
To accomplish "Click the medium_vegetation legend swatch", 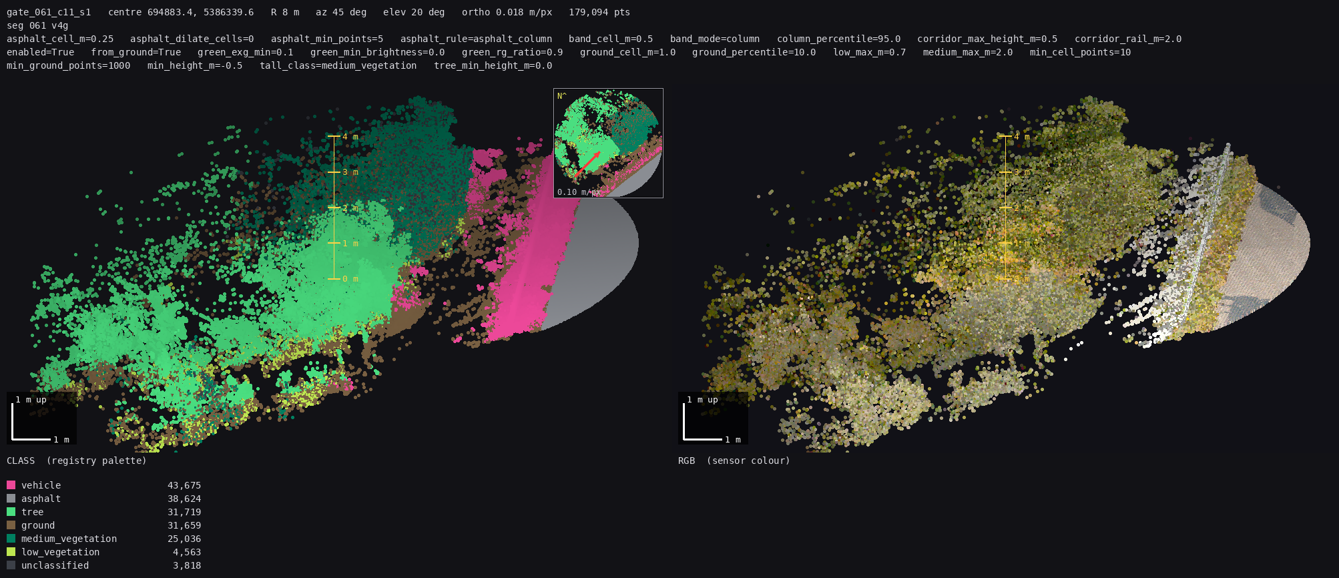I will click(11, 539).
